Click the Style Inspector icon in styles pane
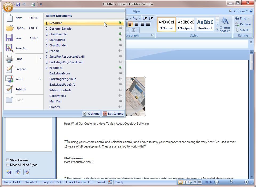This screenshot has height=187, width=256. (x=18, y=172)
